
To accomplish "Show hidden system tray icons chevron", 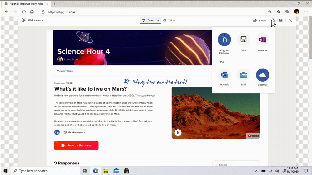I will pos(256,171).
